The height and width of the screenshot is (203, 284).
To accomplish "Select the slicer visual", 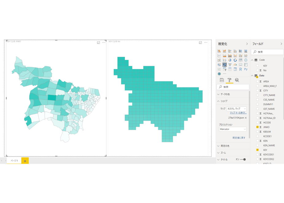I will point(224,69).
